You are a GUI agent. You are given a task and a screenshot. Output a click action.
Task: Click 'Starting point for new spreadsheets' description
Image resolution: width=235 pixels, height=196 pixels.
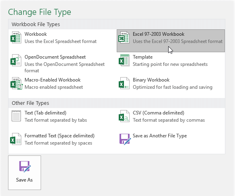point(170,64)
